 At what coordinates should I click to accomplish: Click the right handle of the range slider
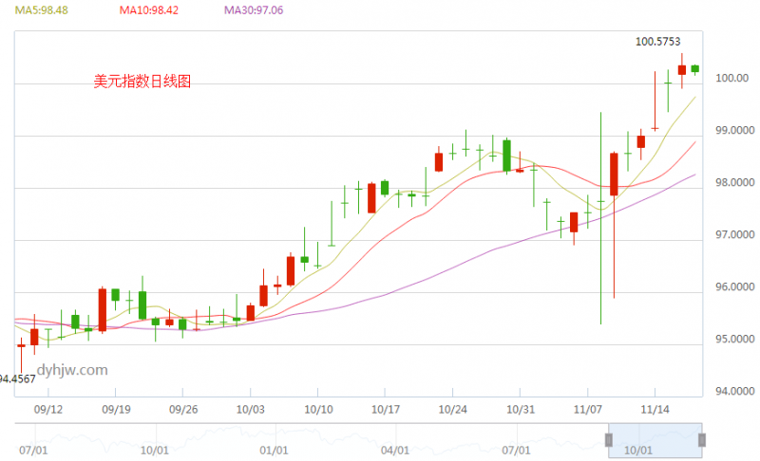click(701, 440)
